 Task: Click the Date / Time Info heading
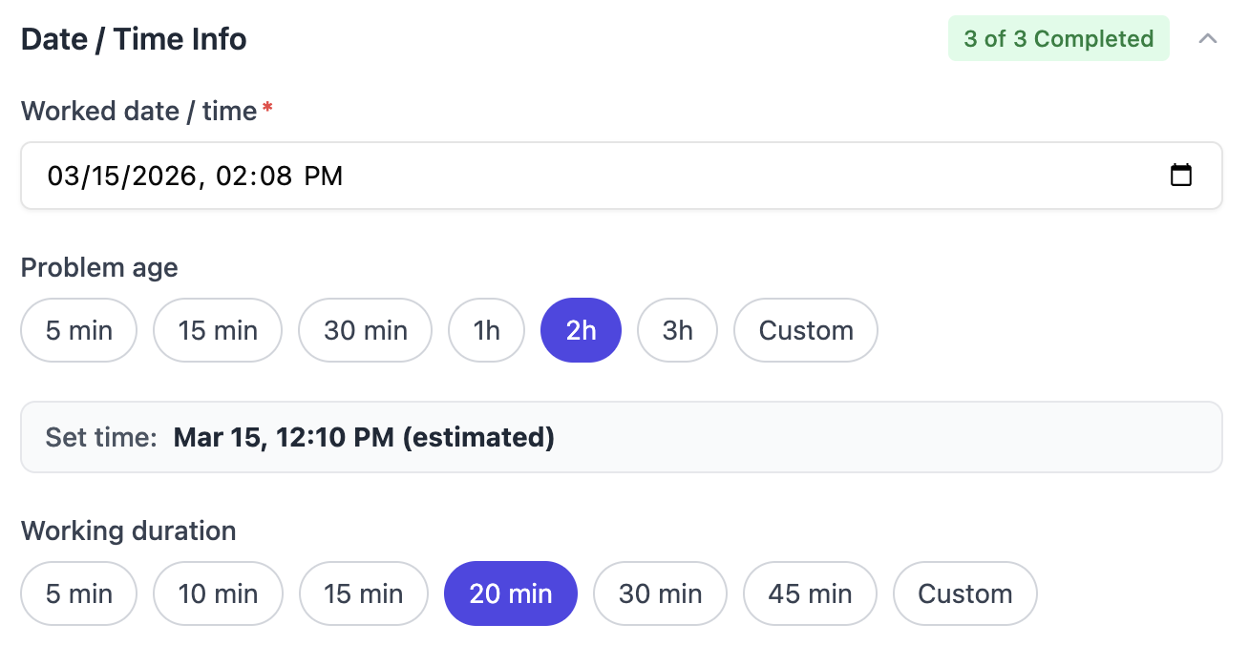(x=134, y=39)
